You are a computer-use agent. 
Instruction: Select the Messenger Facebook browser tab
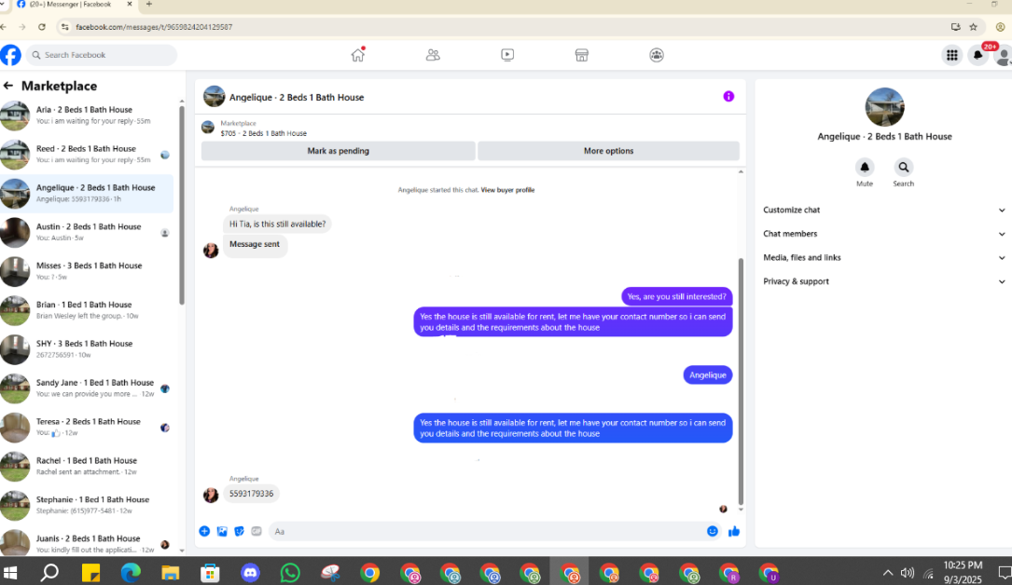click(73, 5)
